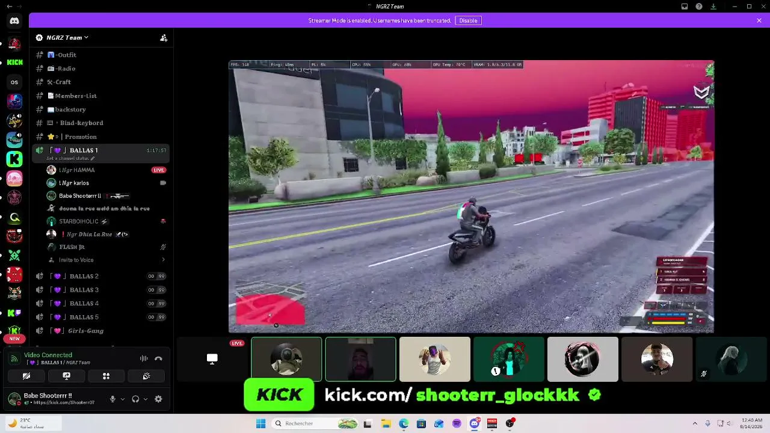
Task: Open the invite people icon beside NGRZ Team
Action: click(164, 37)
